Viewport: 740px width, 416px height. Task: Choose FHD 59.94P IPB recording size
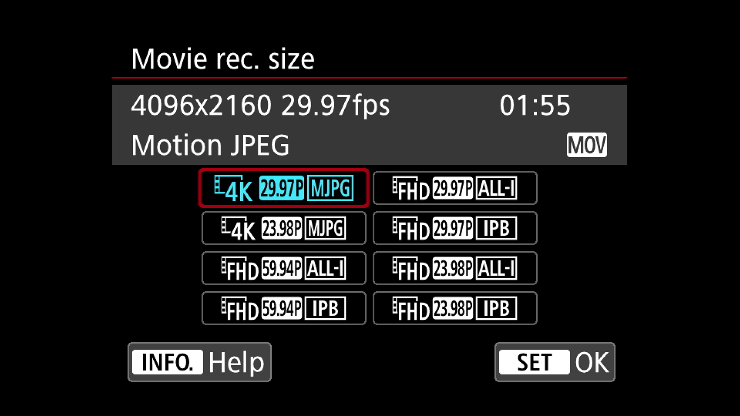click(284, 308)
